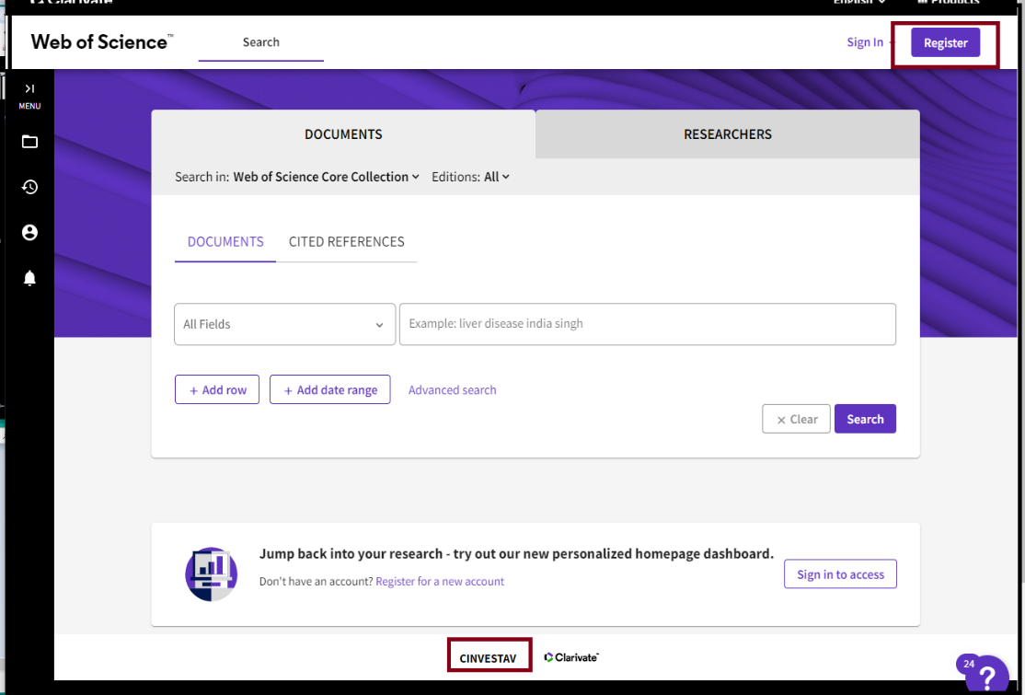Click the purple Search button
The width and height of the screenshot is (1025, 695).
[865, 419]
